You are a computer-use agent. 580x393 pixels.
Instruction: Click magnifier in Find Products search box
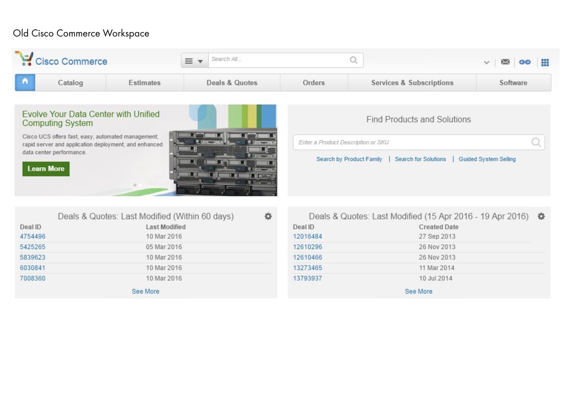coord(537,142)
